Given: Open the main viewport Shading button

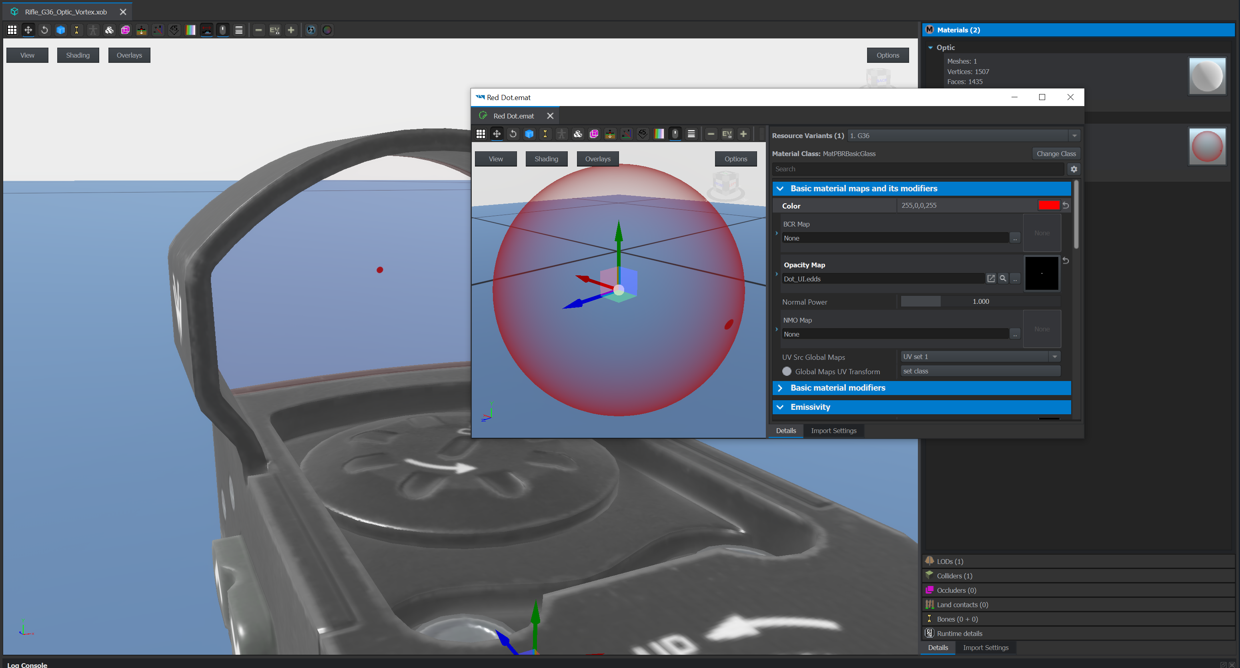Looking at the screenshot, I should 78,55.
